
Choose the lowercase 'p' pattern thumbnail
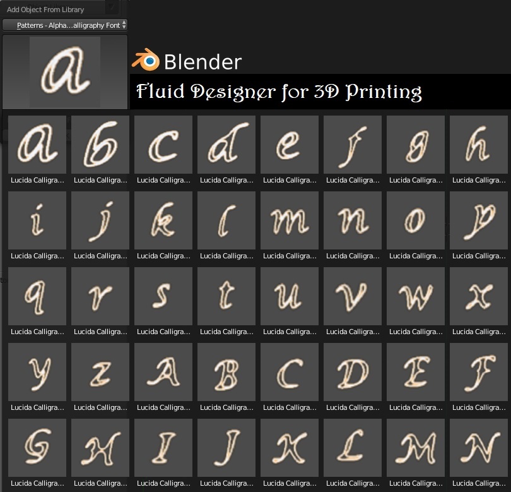tap(479, 220)
